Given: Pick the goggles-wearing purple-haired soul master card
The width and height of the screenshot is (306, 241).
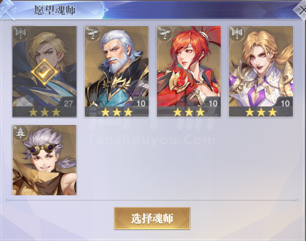Looking at the screenshot, I should point(44,160).
